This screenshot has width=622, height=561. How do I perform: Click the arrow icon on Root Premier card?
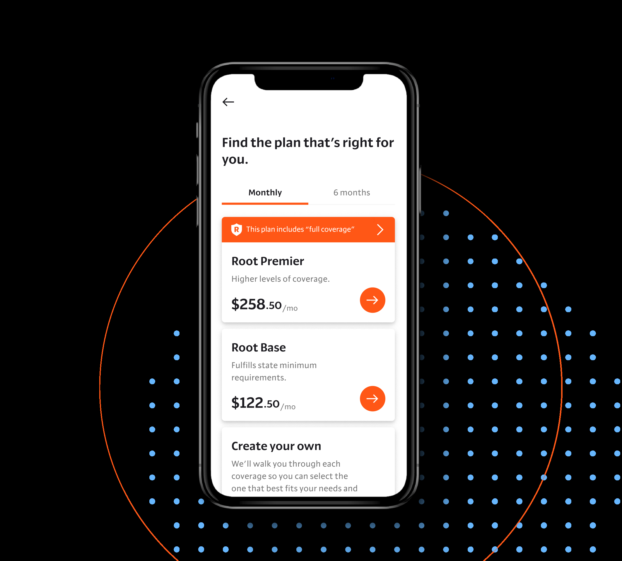coord(372,300)
